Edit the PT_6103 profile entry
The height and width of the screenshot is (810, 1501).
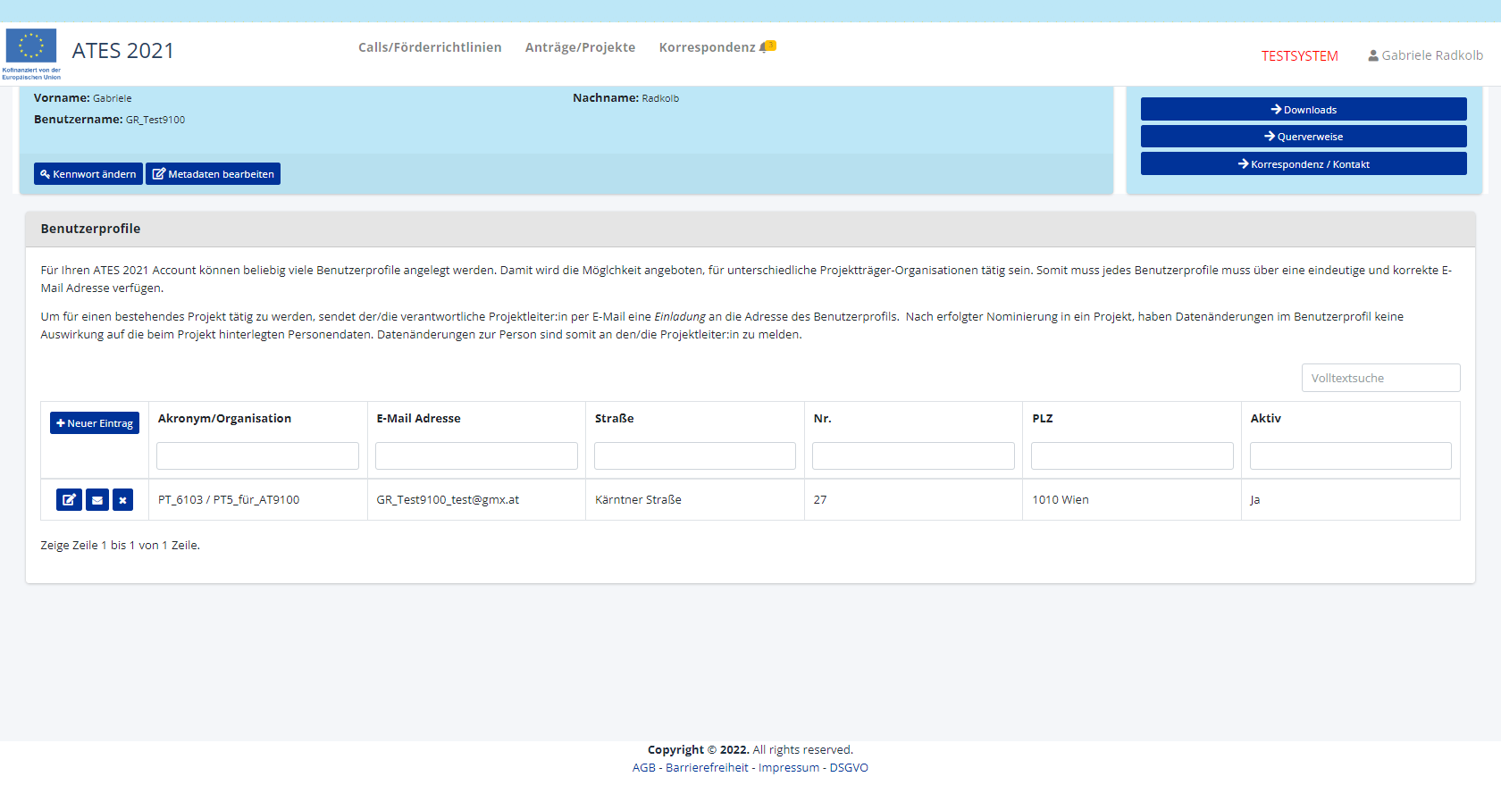tap(69, 500)
